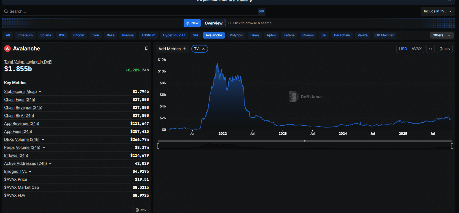The width and height of the screenshot is (459, 213).
Task: Open the App Revenue (24h) link
Action: point(22,123)
